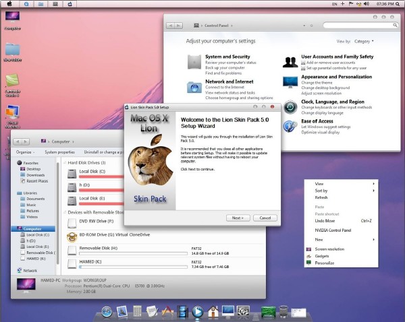Select Personalize from the context menu
Screen dimensions: 405x322
324,263
